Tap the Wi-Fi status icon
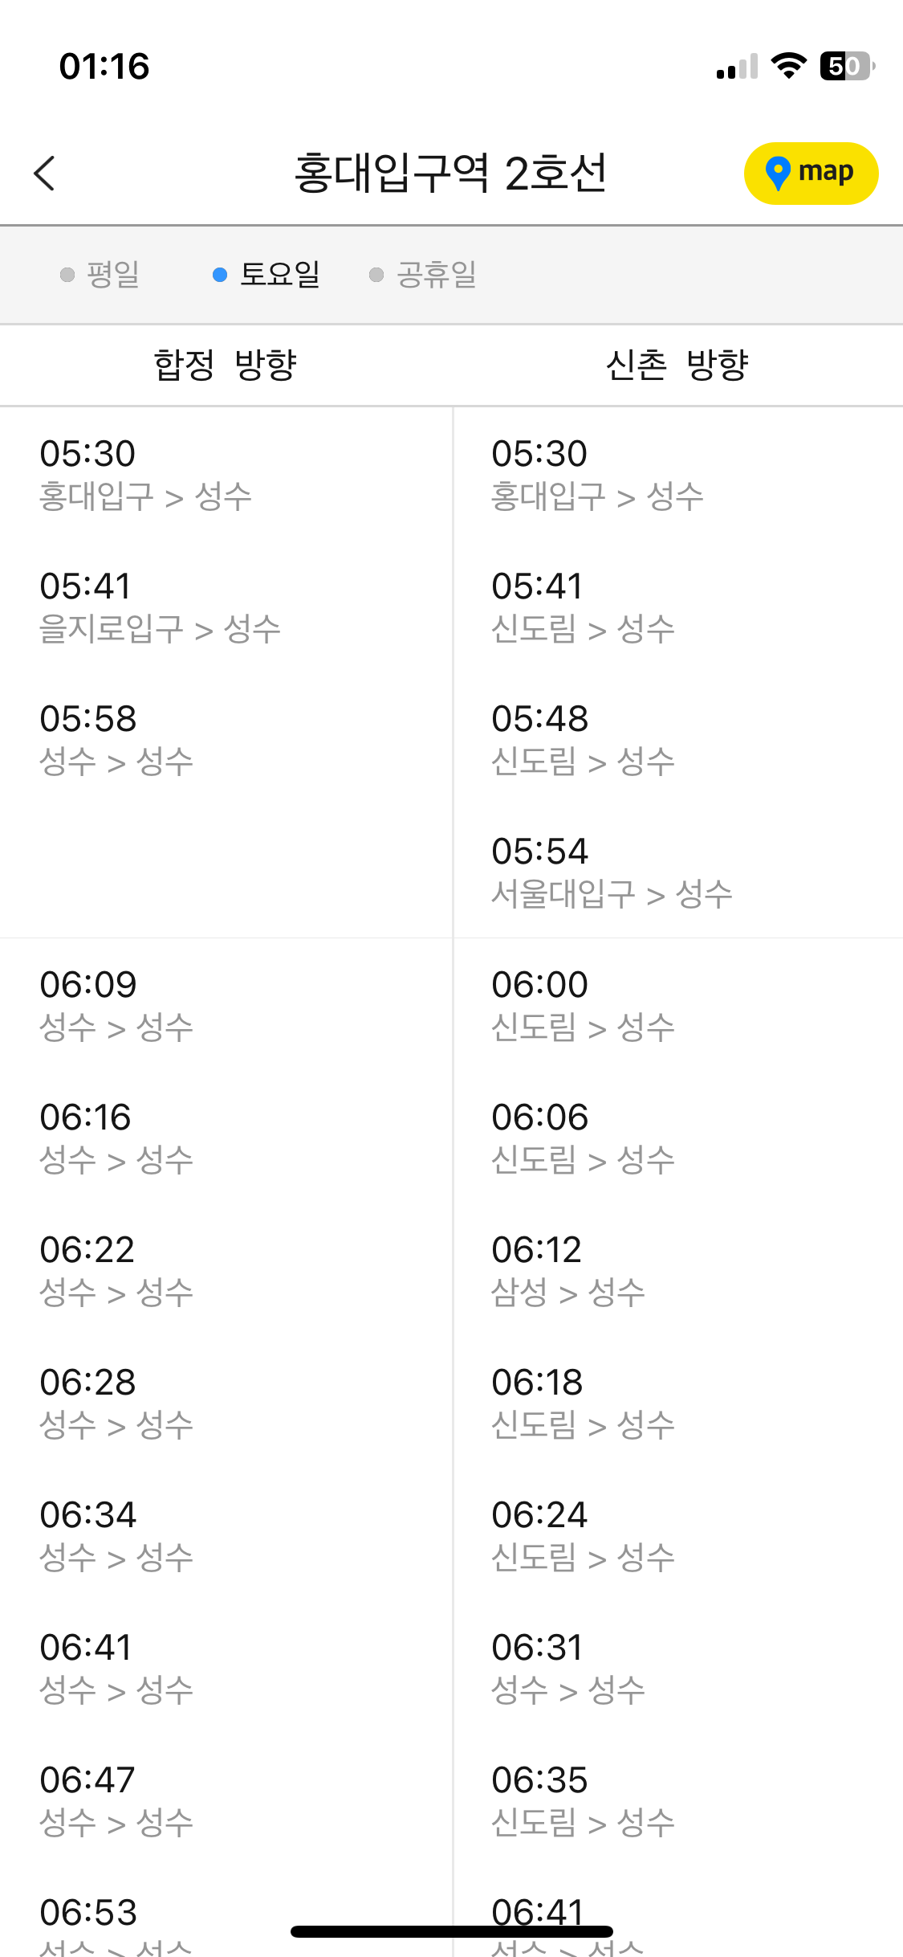This screenshot has height=1957, width=903. tap(788, 66)
